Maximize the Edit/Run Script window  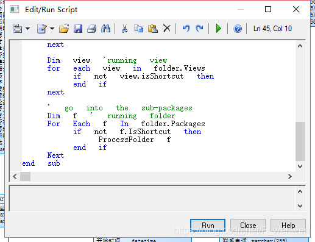268,9
